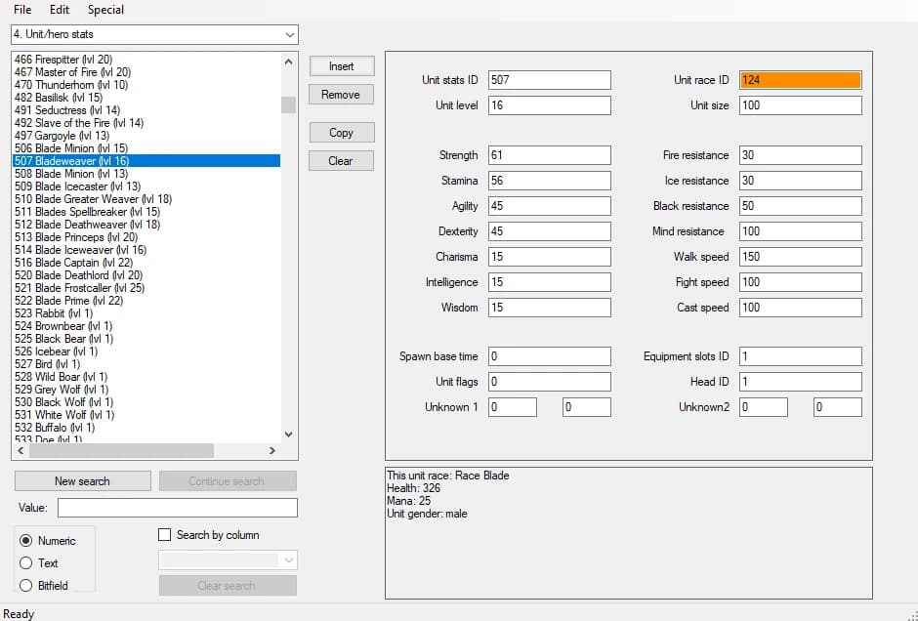918x621 pixels.
Task: Click the unit list scroll up arrow
Action: click(288, 62)
